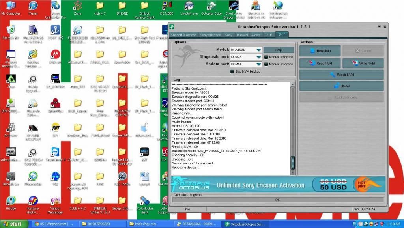Switch to I8190 SPD6820 taskbar item

point(103,224)
